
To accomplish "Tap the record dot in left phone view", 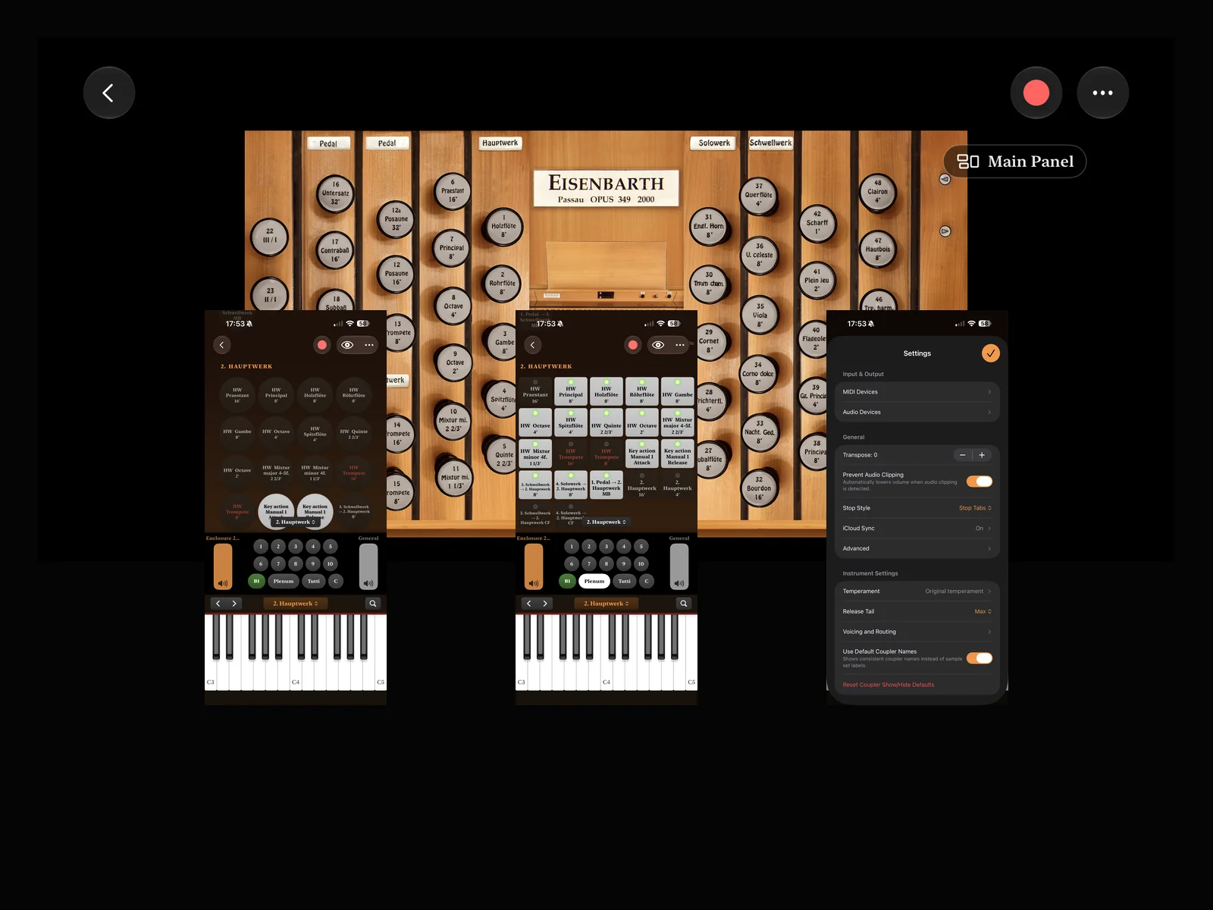I will coord(322,345).
